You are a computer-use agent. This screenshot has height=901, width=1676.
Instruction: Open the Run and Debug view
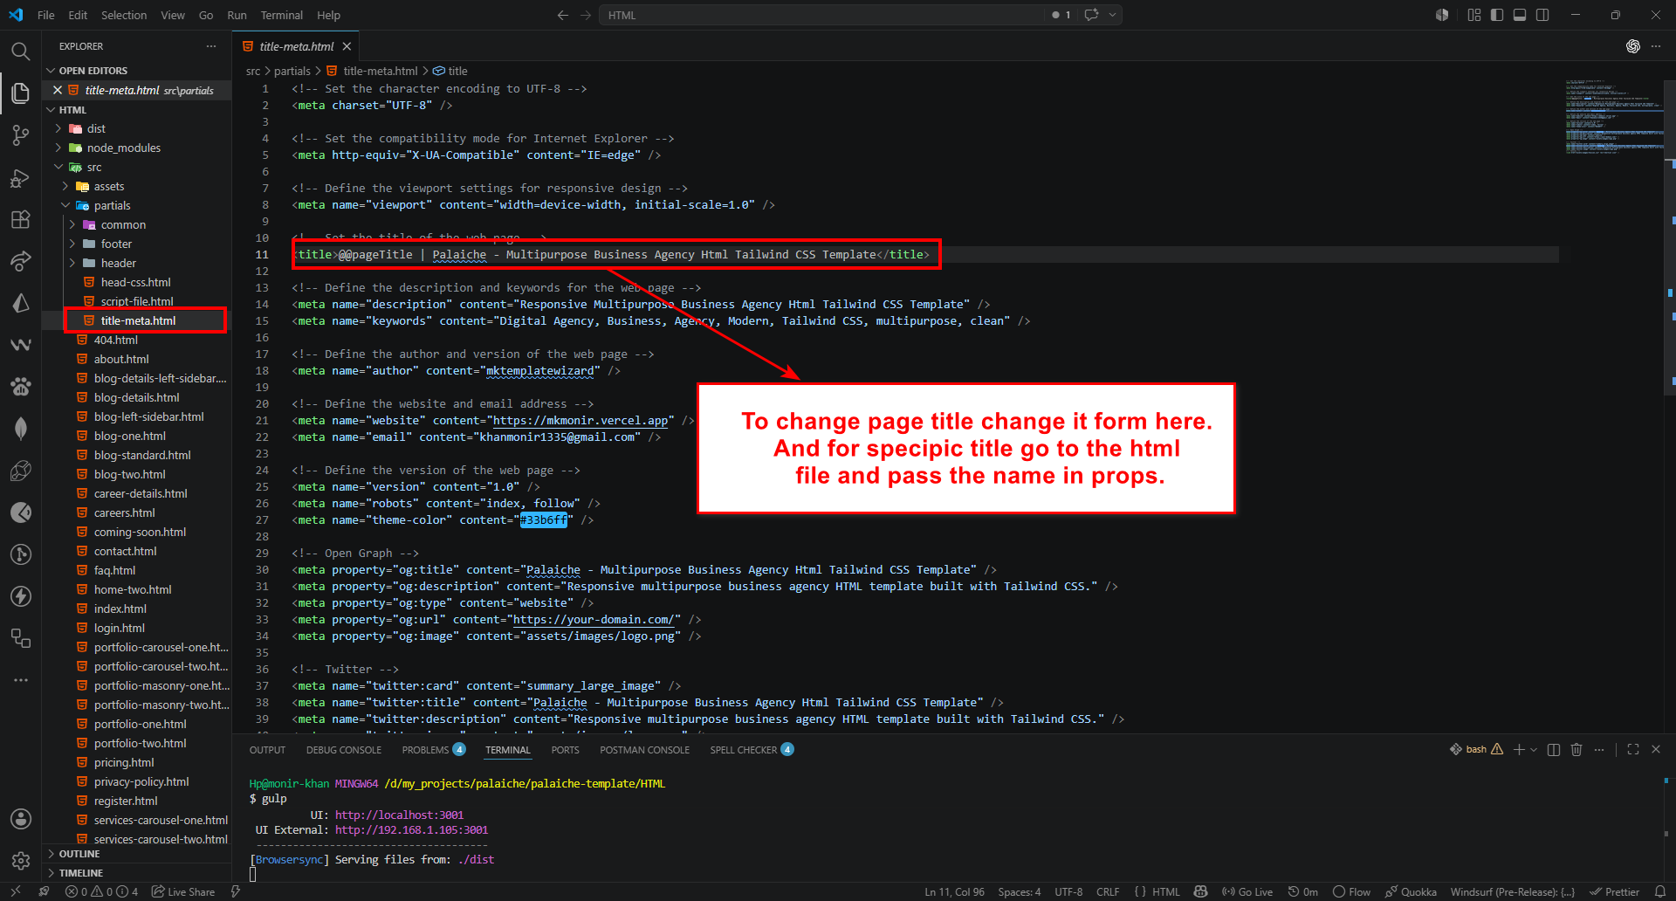pyautogui.click(x=20, y=178)
